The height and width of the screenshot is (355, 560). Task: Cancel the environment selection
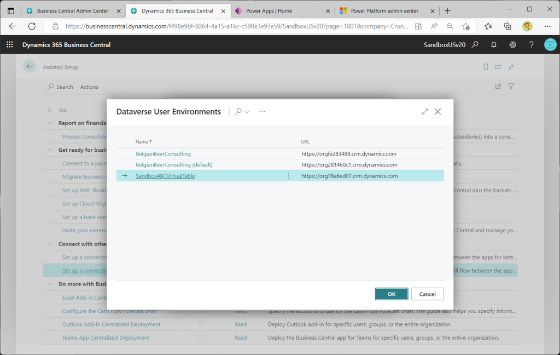point(427,294)
